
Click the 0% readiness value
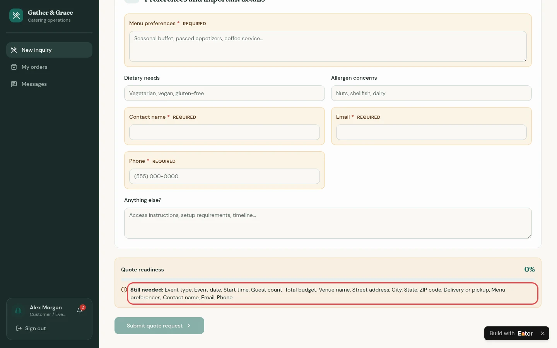coord(530,270)
